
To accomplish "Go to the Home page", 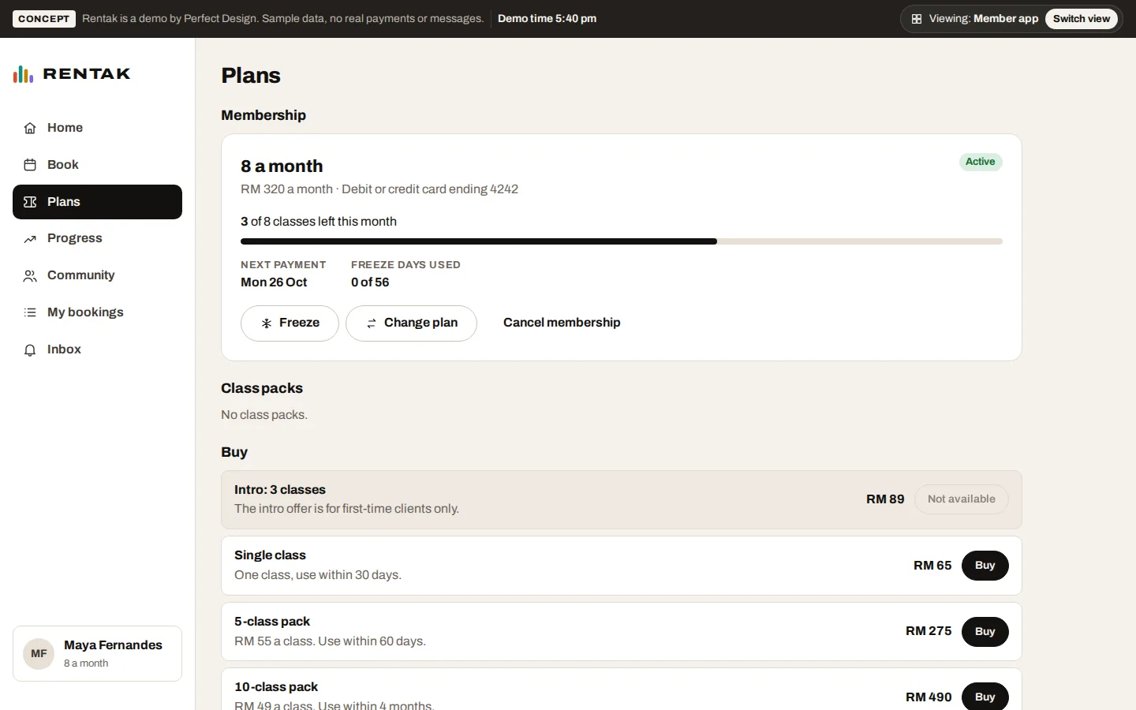I will 97,128.
